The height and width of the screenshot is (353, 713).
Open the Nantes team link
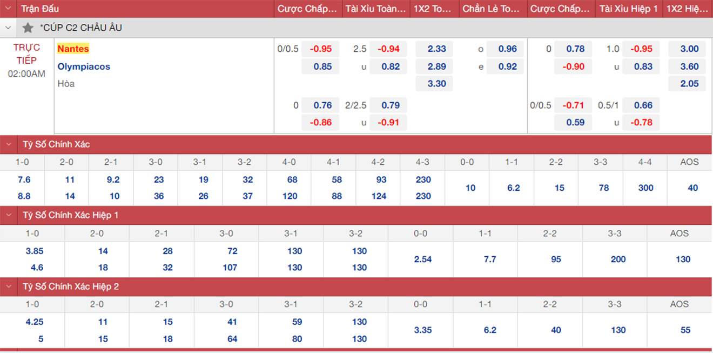(x=73, y=49)
